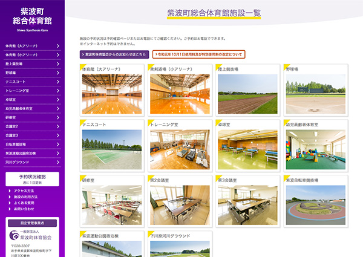Go to 陸上競技場 in the sidebar
363x257 pixels.
click(32, 64)
